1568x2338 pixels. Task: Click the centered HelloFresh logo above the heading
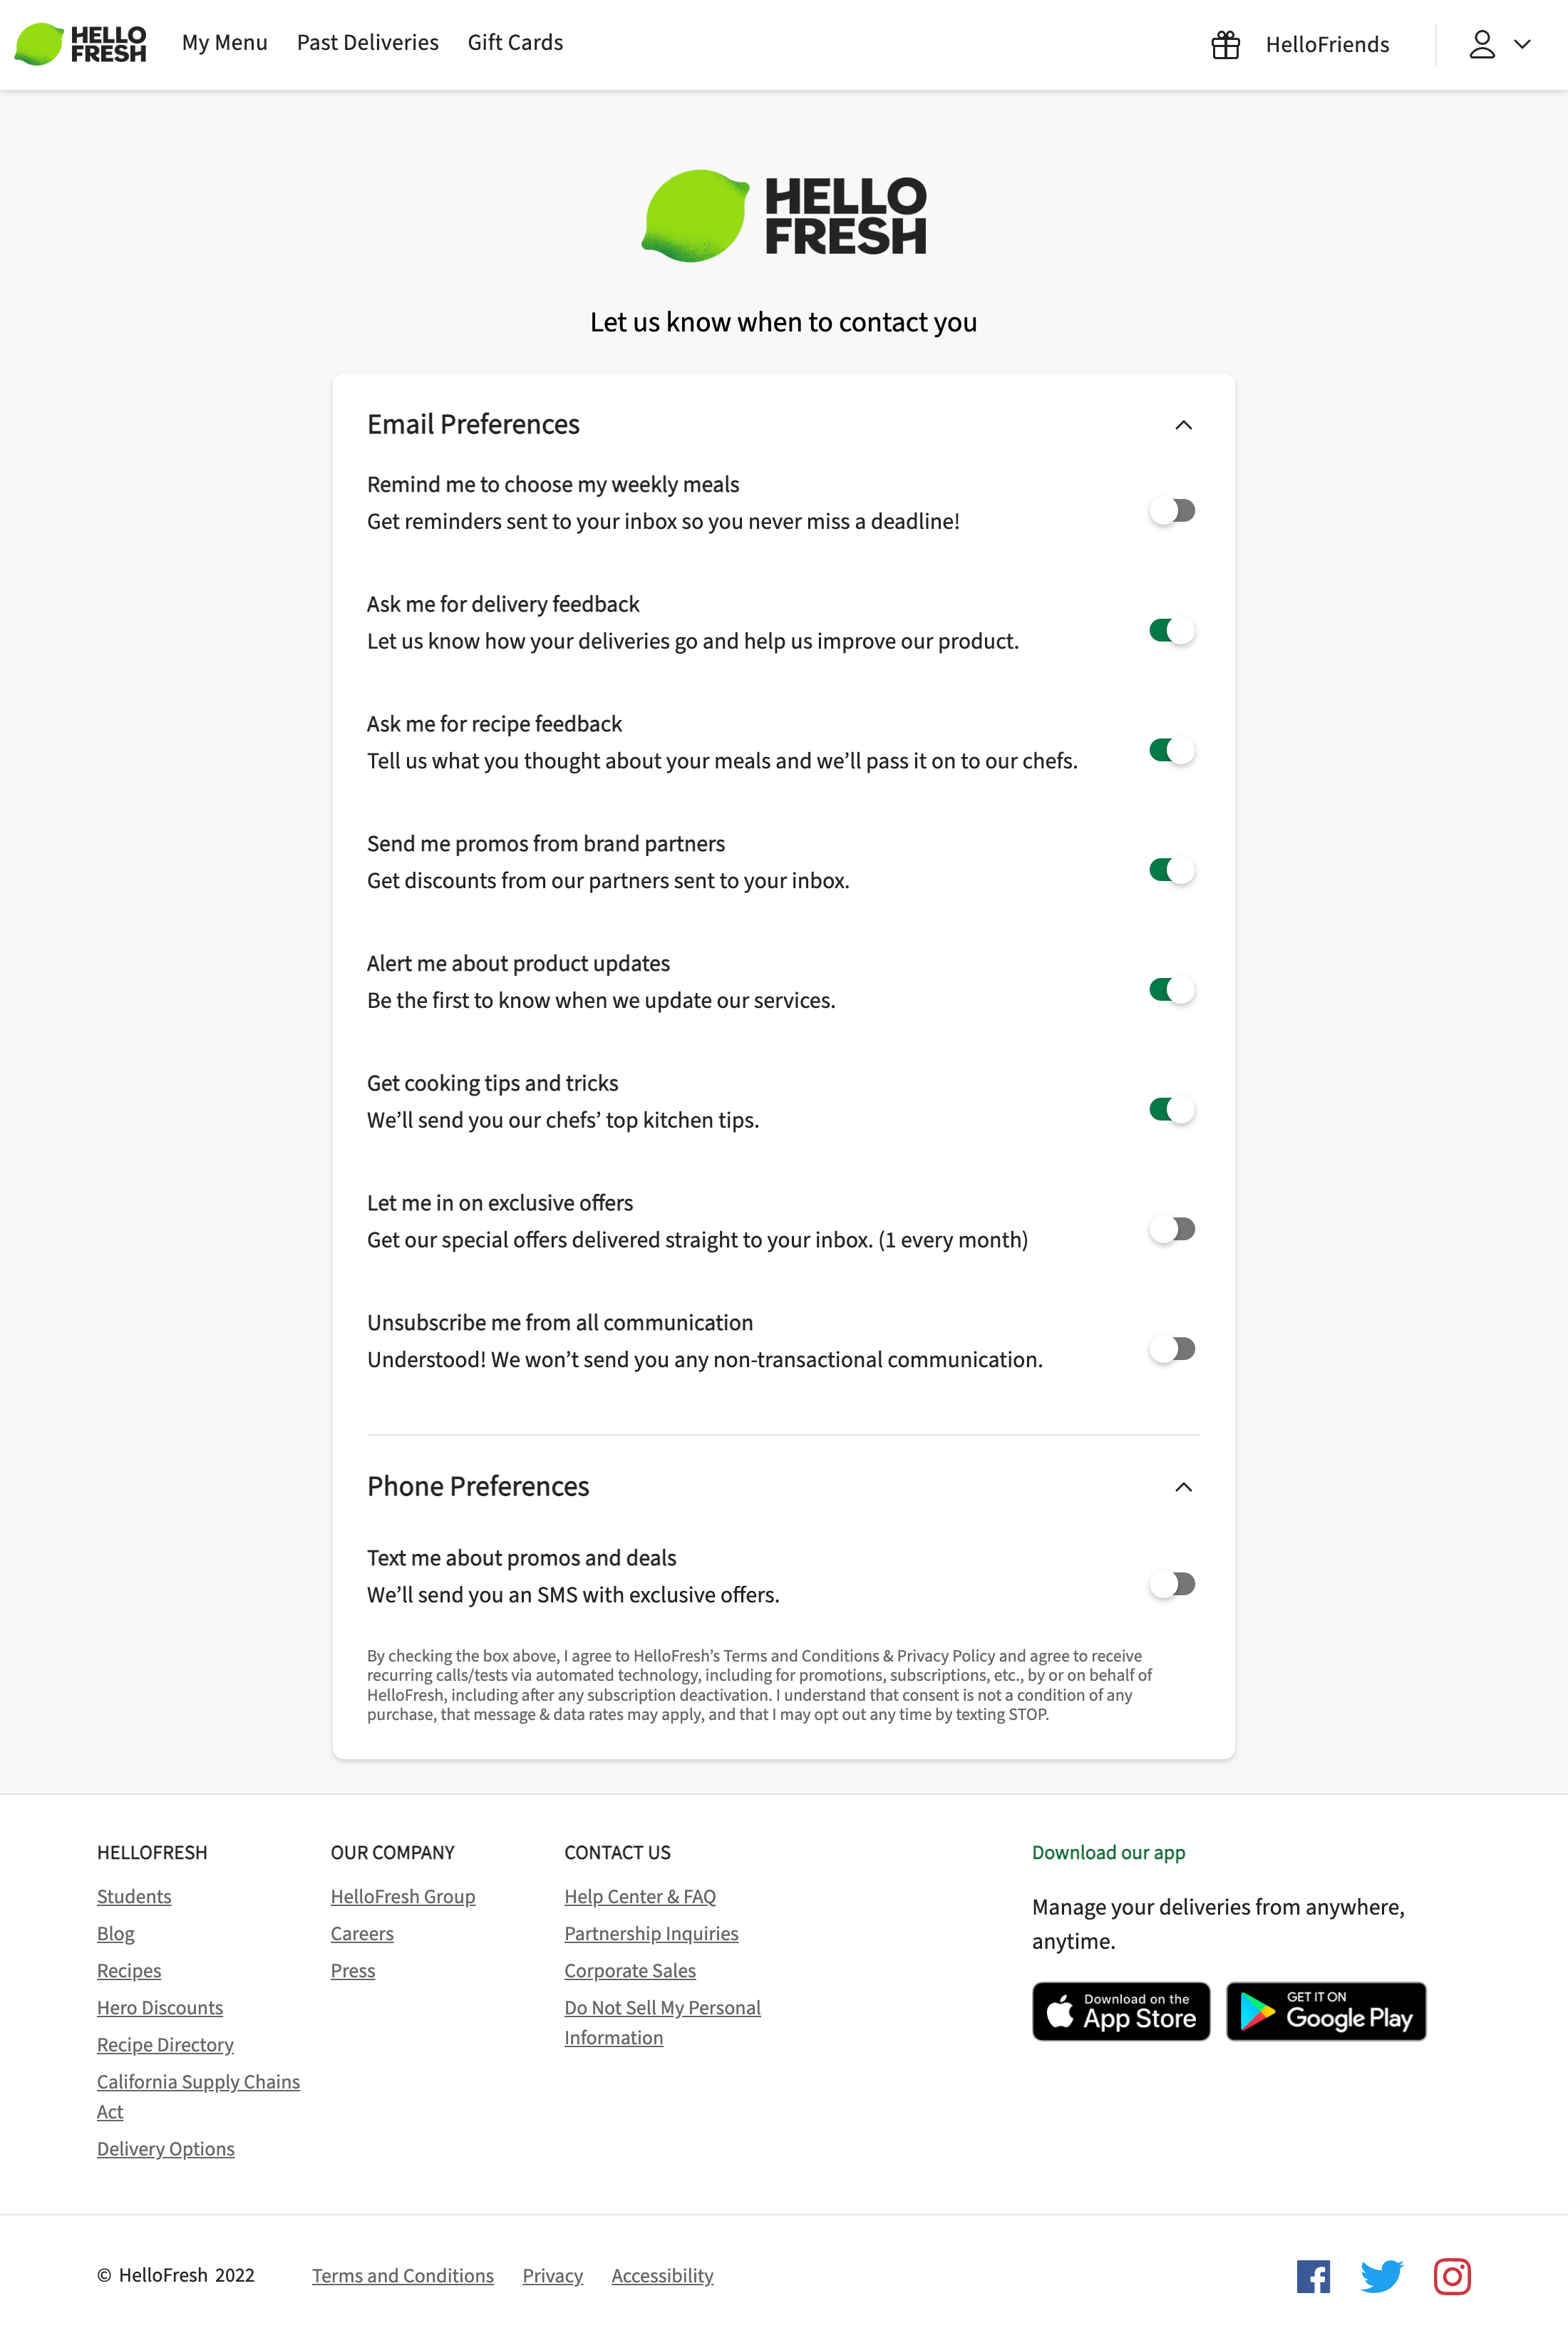point(783,217)
